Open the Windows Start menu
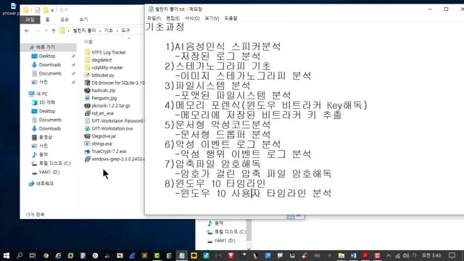This screenshot has width=464, height=261. (7, 255)
